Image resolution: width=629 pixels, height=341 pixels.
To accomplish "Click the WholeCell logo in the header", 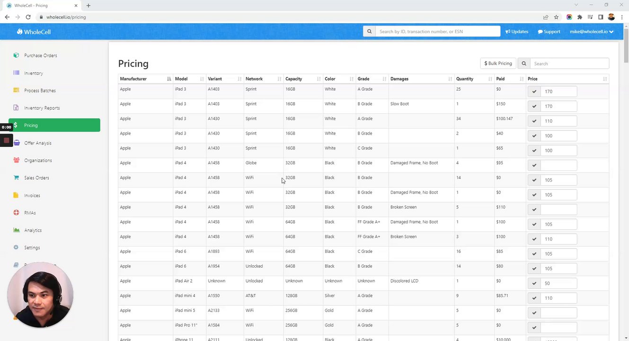I will click(34, 32).
